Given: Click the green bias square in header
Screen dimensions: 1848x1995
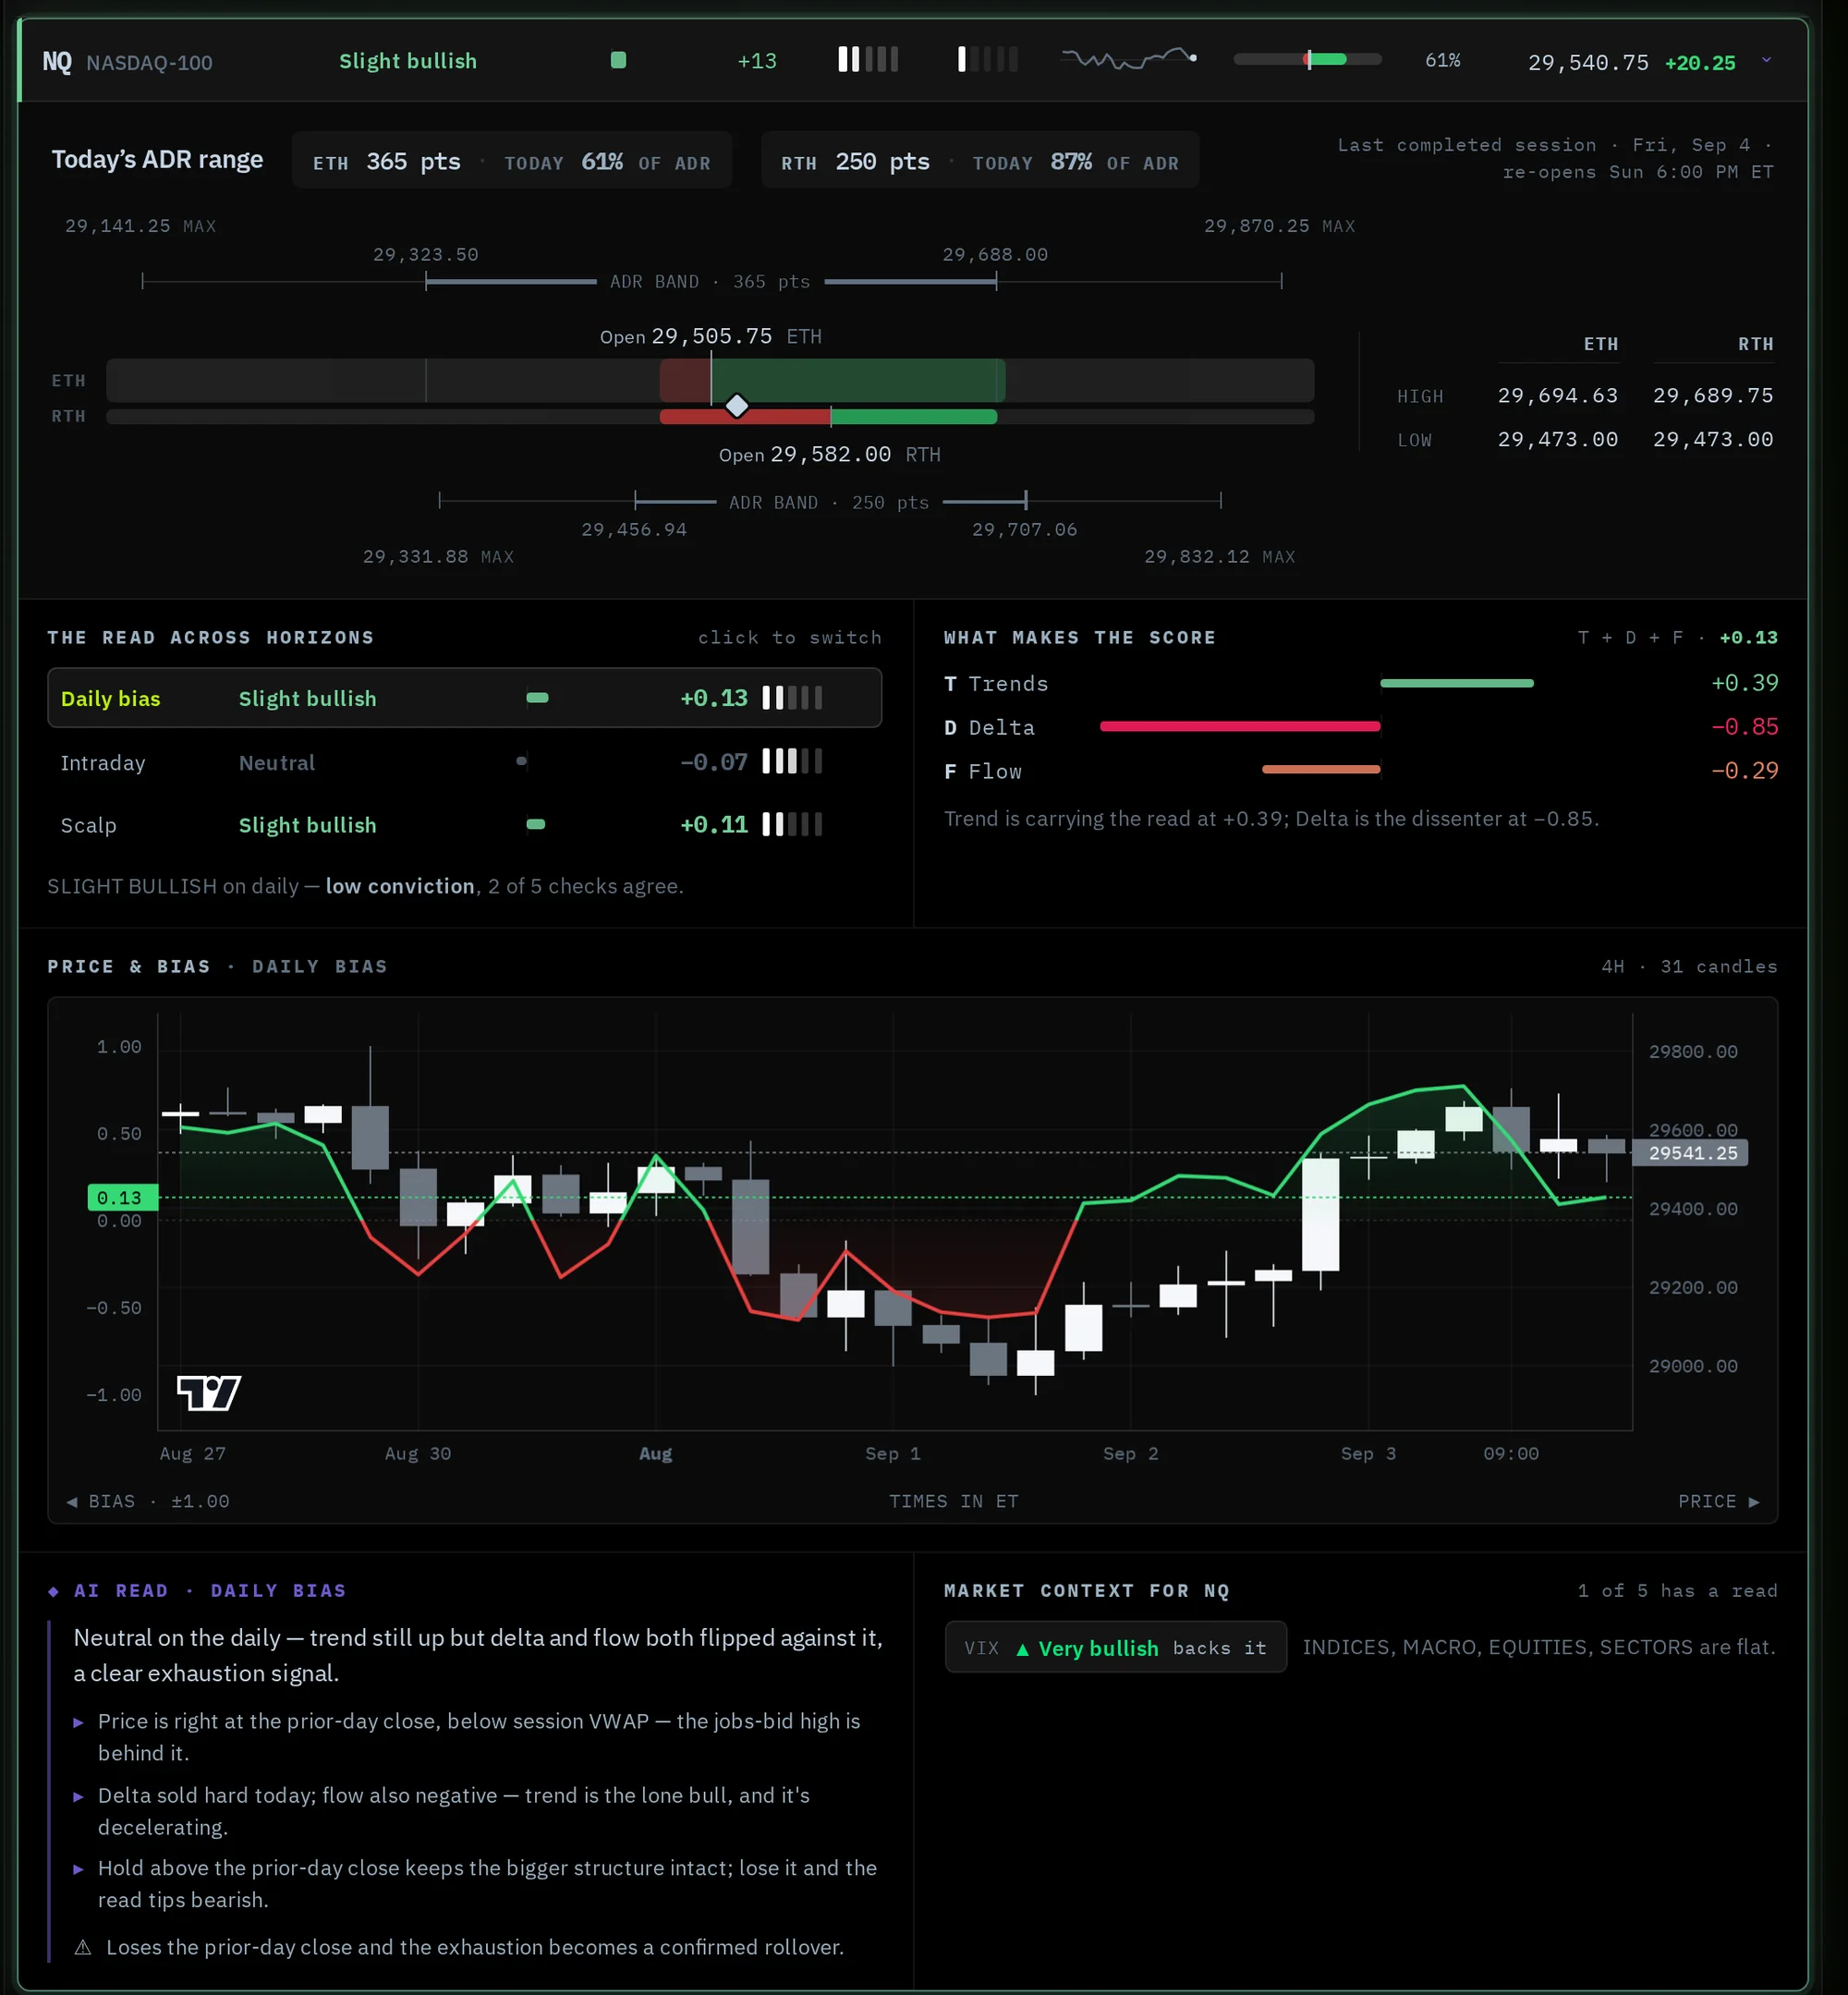Looking at the screenshot, I should 618,60.
